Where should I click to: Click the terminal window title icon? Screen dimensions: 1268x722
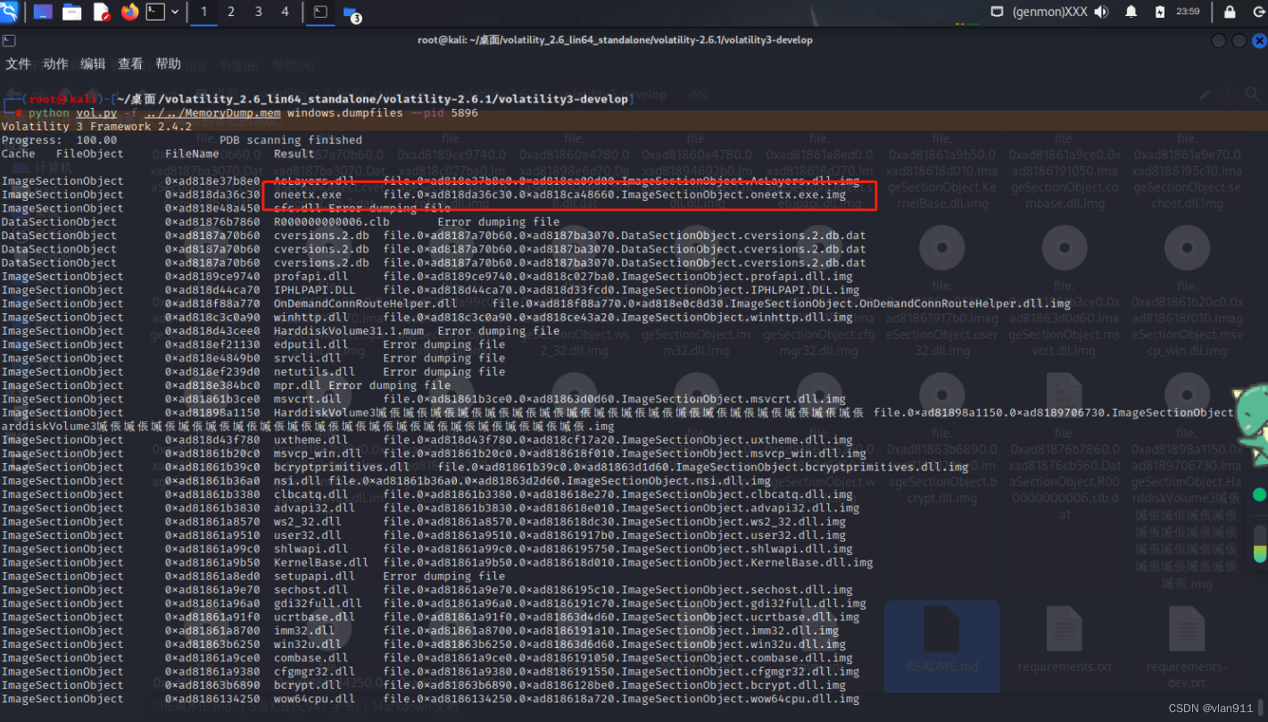coord(9,40)
